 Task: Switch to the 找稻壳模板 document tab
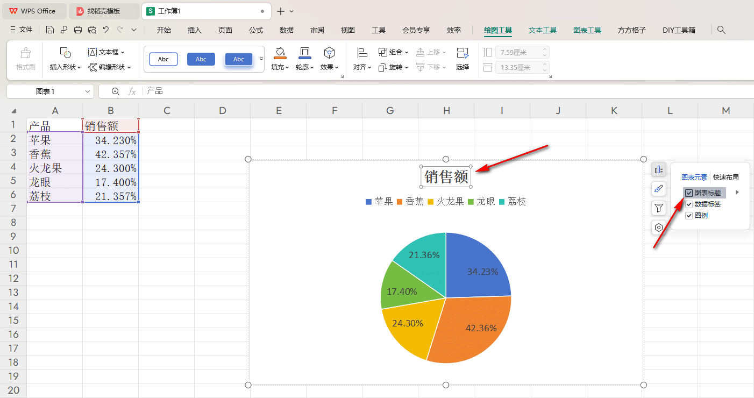[104, 11]
